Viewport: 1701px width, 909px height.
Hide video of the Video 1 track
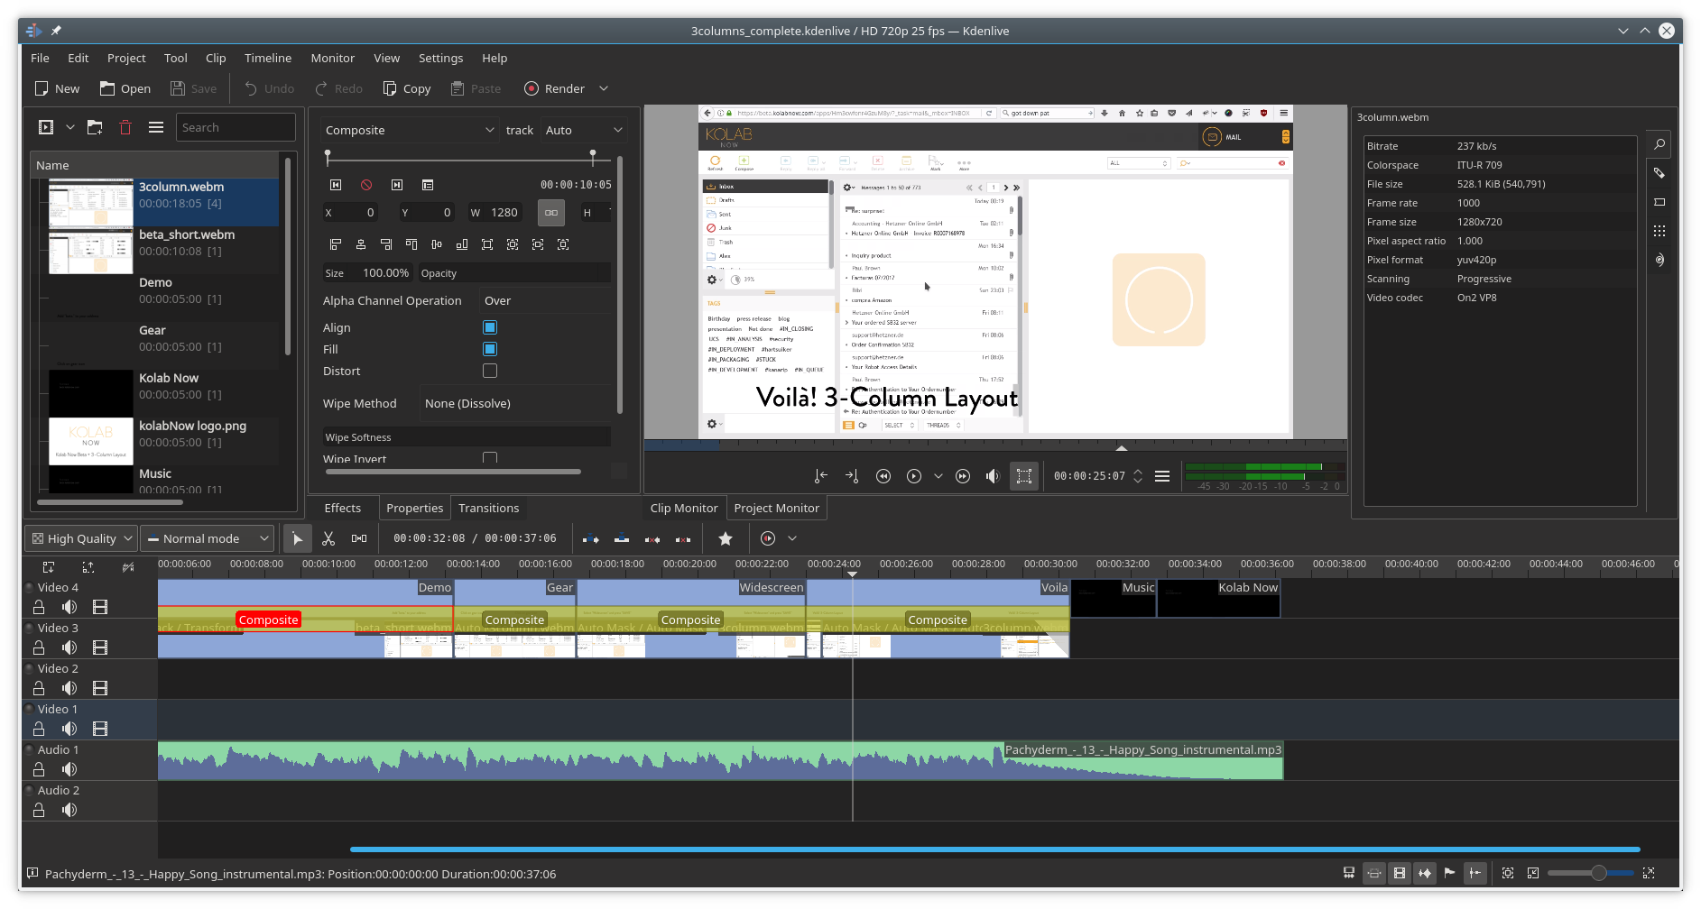coord(100,729)
